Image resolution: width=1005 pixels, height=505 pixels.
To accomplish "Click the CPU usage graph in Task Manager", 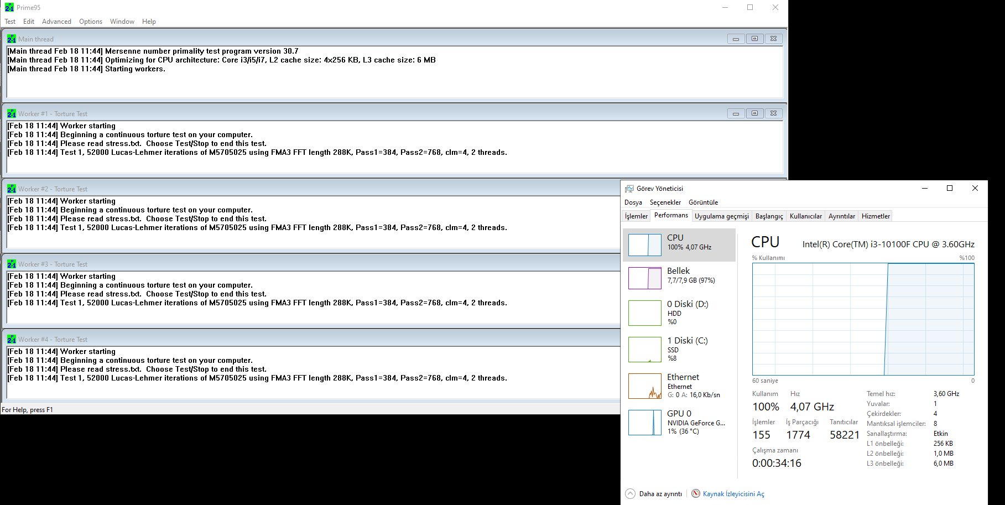I will pyautogui.click(x=863, y=319).
